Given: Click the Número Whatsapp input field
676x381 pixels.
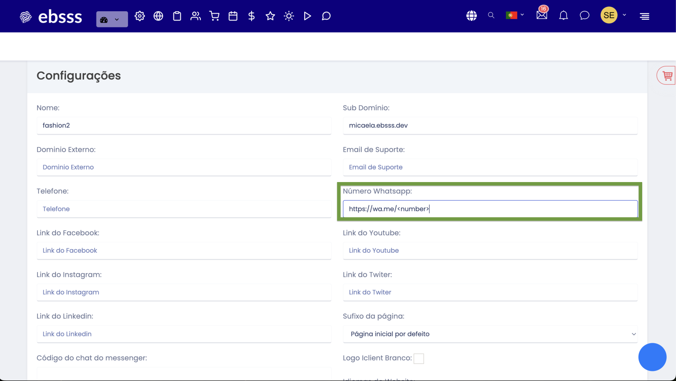Looking at the screenshot, I should coord(490,209).
